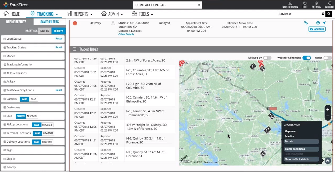Image resolution: width=335 pixels, height=172 pixels.
Task: Open the Other Details link
Action: [126, 34]
